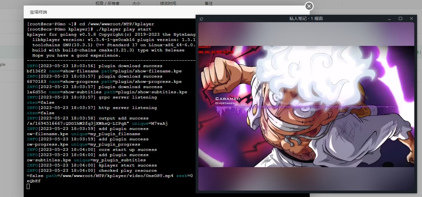
Task: Pin the 私人笔记 video window on top
Action: point(201,19)
